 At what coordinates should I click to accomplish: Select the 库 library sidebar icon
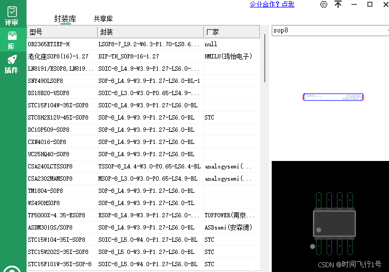[x=12, y=40]
